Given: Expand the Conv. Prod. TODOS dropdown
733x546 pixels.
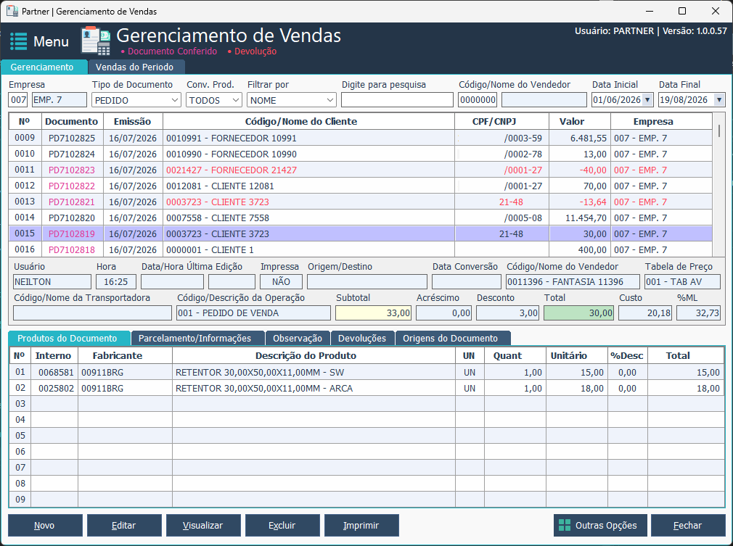Looking at the screenshot, I should click(x=236, y=100).
